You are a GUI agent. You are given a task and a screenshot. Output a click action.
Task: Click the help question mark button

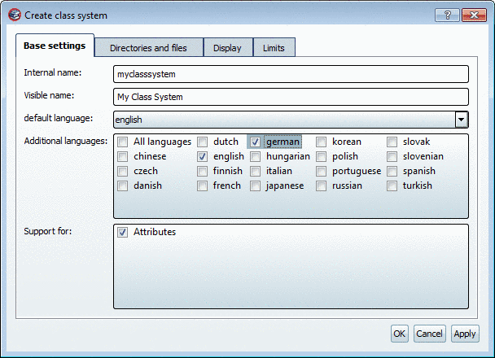click(447, 15)
